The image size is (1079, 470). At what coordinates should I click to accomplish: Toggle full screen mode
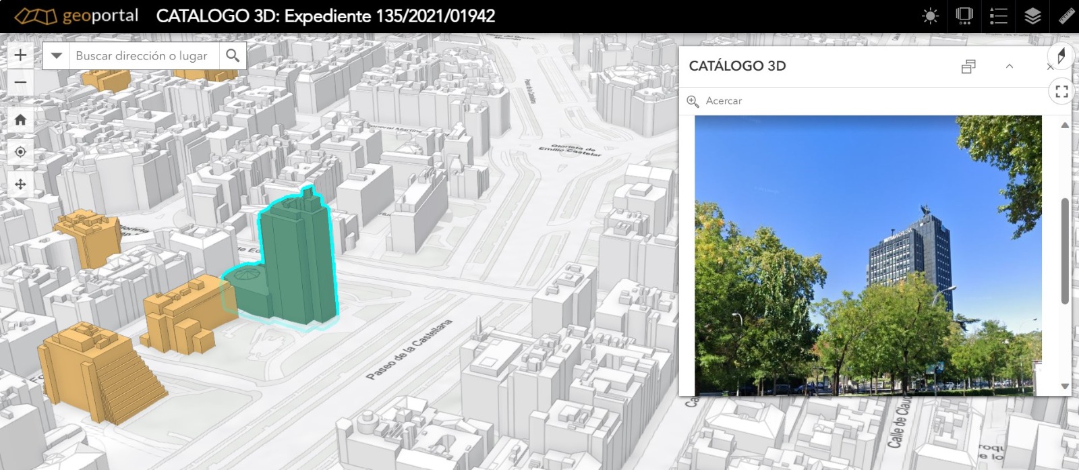[x=1061, y=91]
